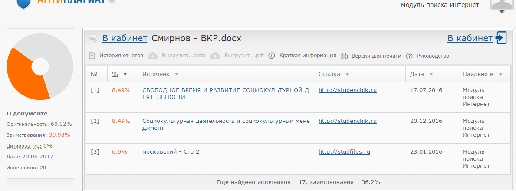The width and height of the screenshot is (516, 191).
Task: Open the studfiles.ru link for source 3
Action: click(344, 152)
